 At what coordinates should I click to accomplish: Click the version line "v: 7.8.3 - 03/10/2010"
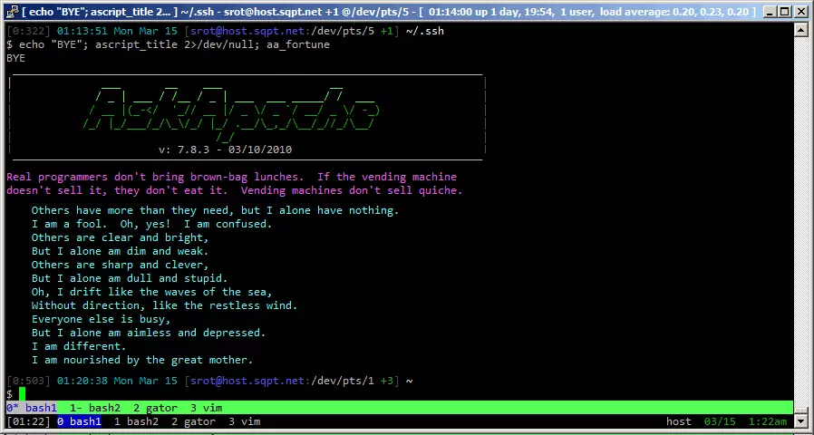click(225, 150)
